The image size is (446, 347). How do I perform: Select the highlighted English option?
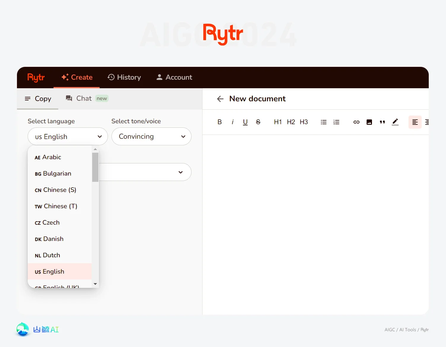[x=60, y=272]
